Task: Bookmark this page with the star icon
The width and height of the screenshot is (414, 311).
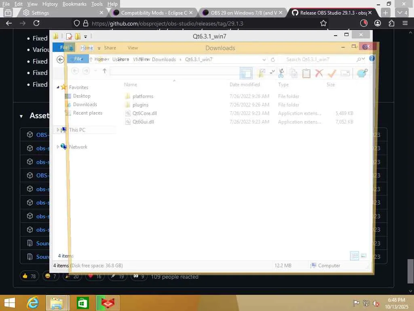Action: (x=323, y=23)
